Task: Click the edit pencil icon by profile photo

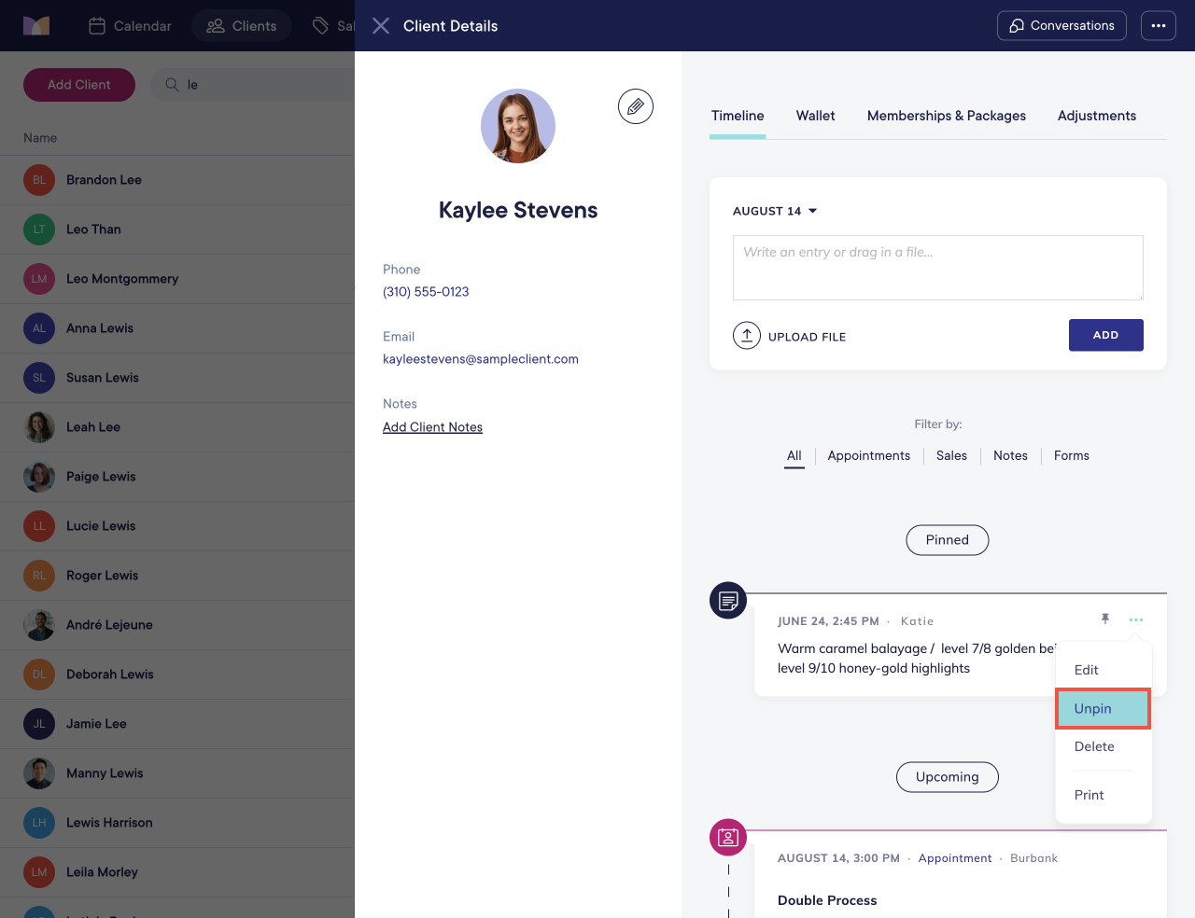Action: coord(636,106)
